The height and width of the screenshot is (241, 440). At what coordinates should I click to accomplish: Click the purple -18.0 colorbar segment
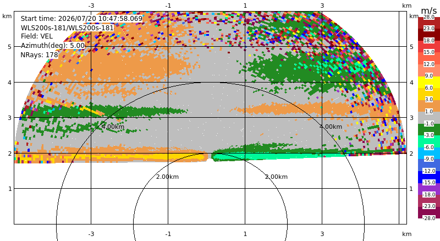coord(429,189)
